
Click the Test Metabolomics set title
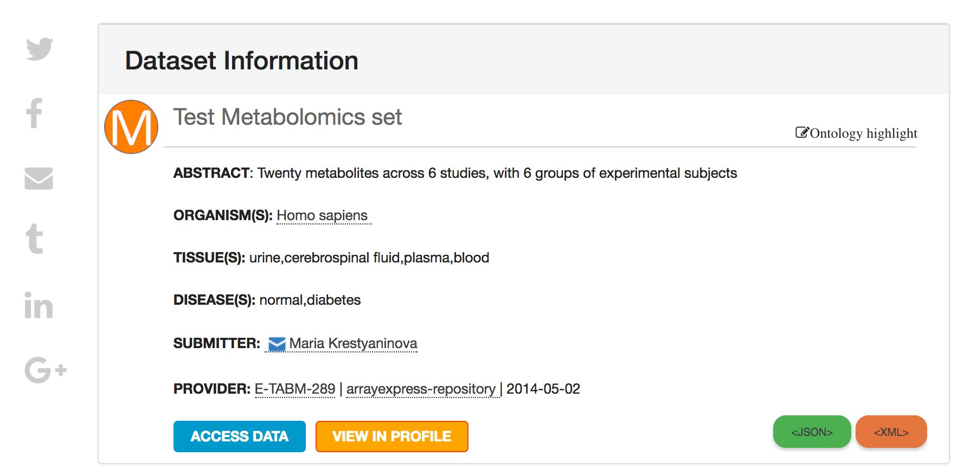click(288, 117)
